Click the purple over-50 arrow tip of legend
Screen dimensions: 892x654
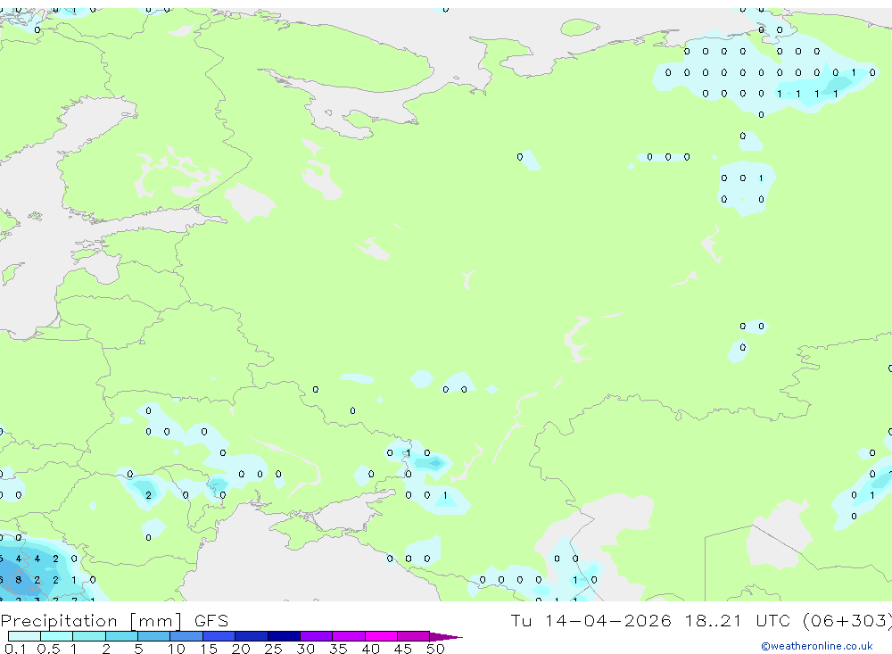(446, 637)
